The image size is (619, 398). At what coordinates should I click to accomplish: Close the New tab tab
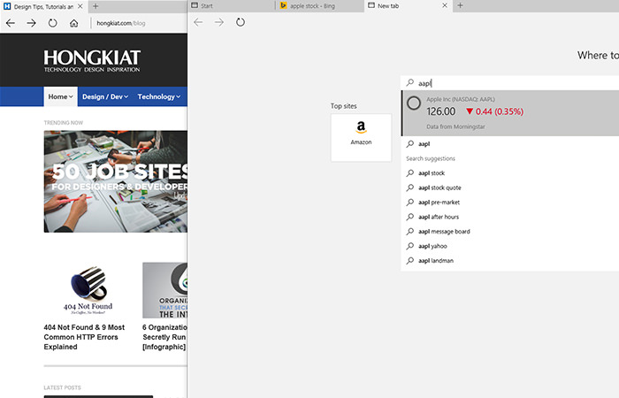coord(445,5)
